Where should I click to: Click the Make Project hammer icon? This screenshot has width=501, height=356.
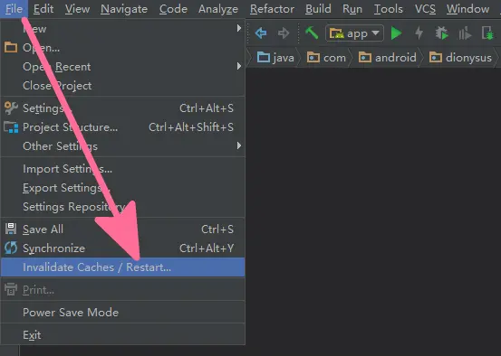312,33
